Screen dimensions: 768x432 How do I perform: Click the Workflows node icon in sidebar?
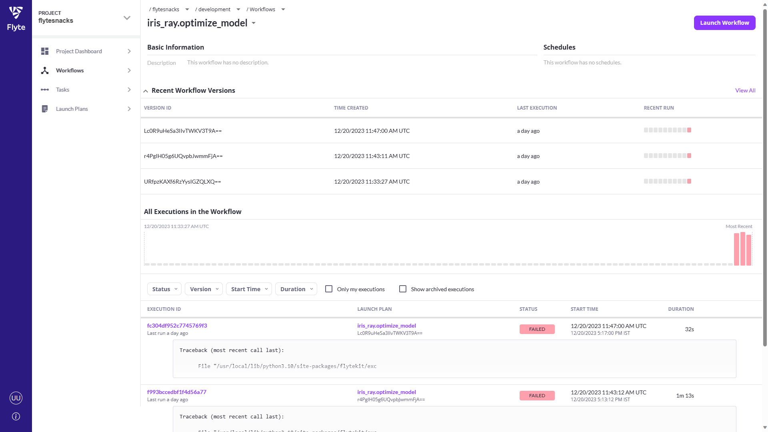coord(45,70)
